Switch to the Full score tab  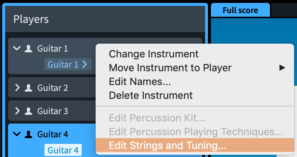click(x=240, y=10)
